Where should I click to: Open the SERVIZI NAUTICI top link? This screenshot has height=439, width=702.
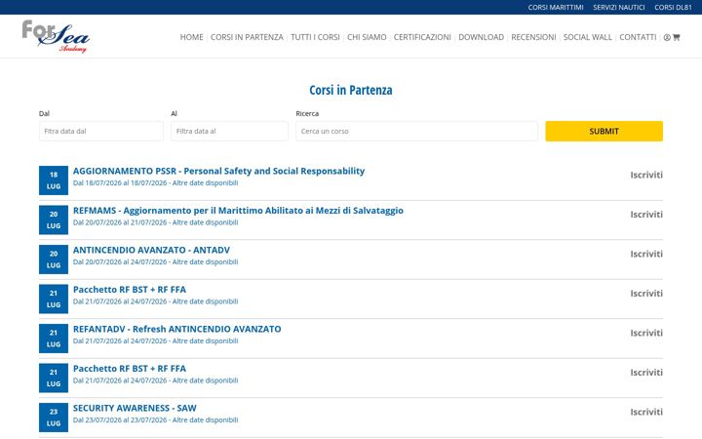[619, 7]
